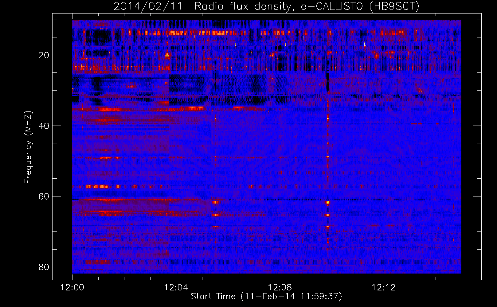Click the 20 MHz tick label
Image resolution: width=497 pixels, height=307 pixels.
(x=44, y=55)
